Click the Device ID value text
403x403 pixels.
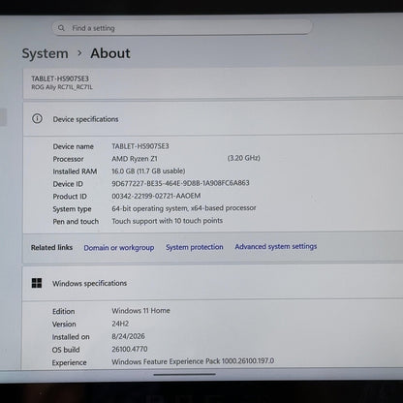click(180, 183)
